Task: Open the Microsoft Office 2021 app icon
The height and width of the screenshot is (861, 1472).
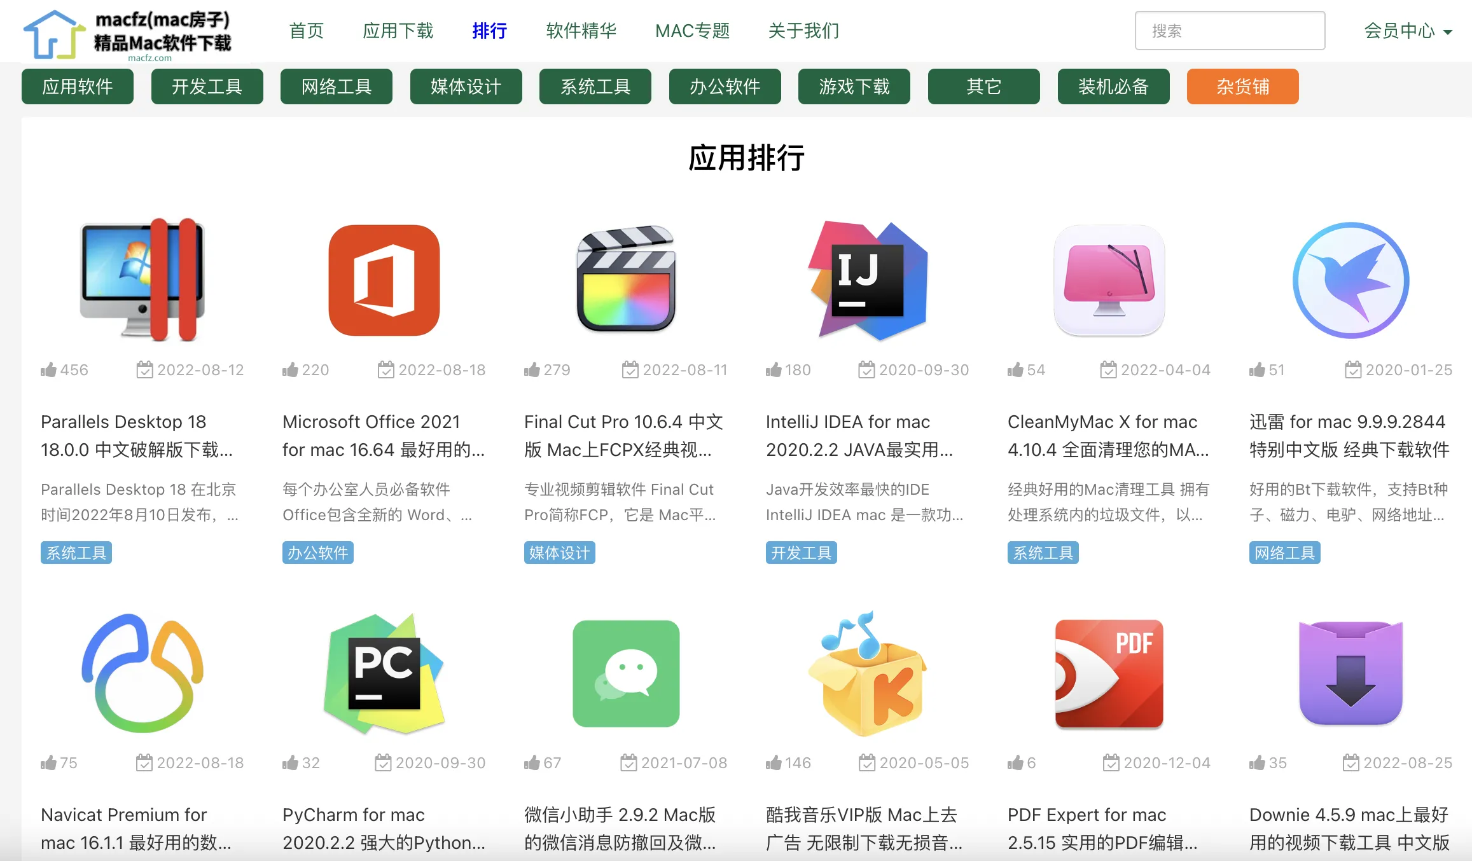Action: pos(384,280)
